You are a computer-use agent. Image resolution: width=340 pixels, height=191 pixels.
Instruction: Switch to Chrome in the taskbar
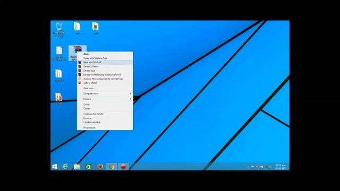tap(112, 167)
